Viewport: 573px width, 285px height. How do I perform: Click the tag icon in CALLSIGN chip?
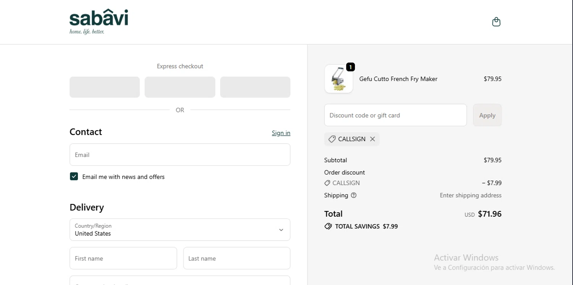pyautogui.click(x=332, y=139)
